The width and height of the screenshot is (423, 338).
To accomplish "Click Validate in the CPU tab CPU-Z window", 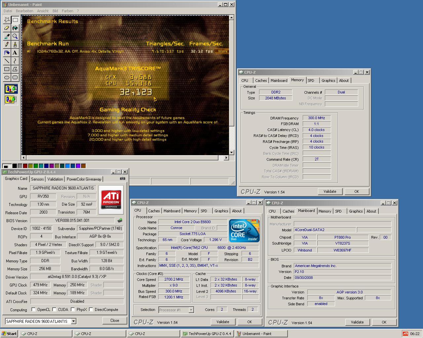I will click(x=223, y=322).
